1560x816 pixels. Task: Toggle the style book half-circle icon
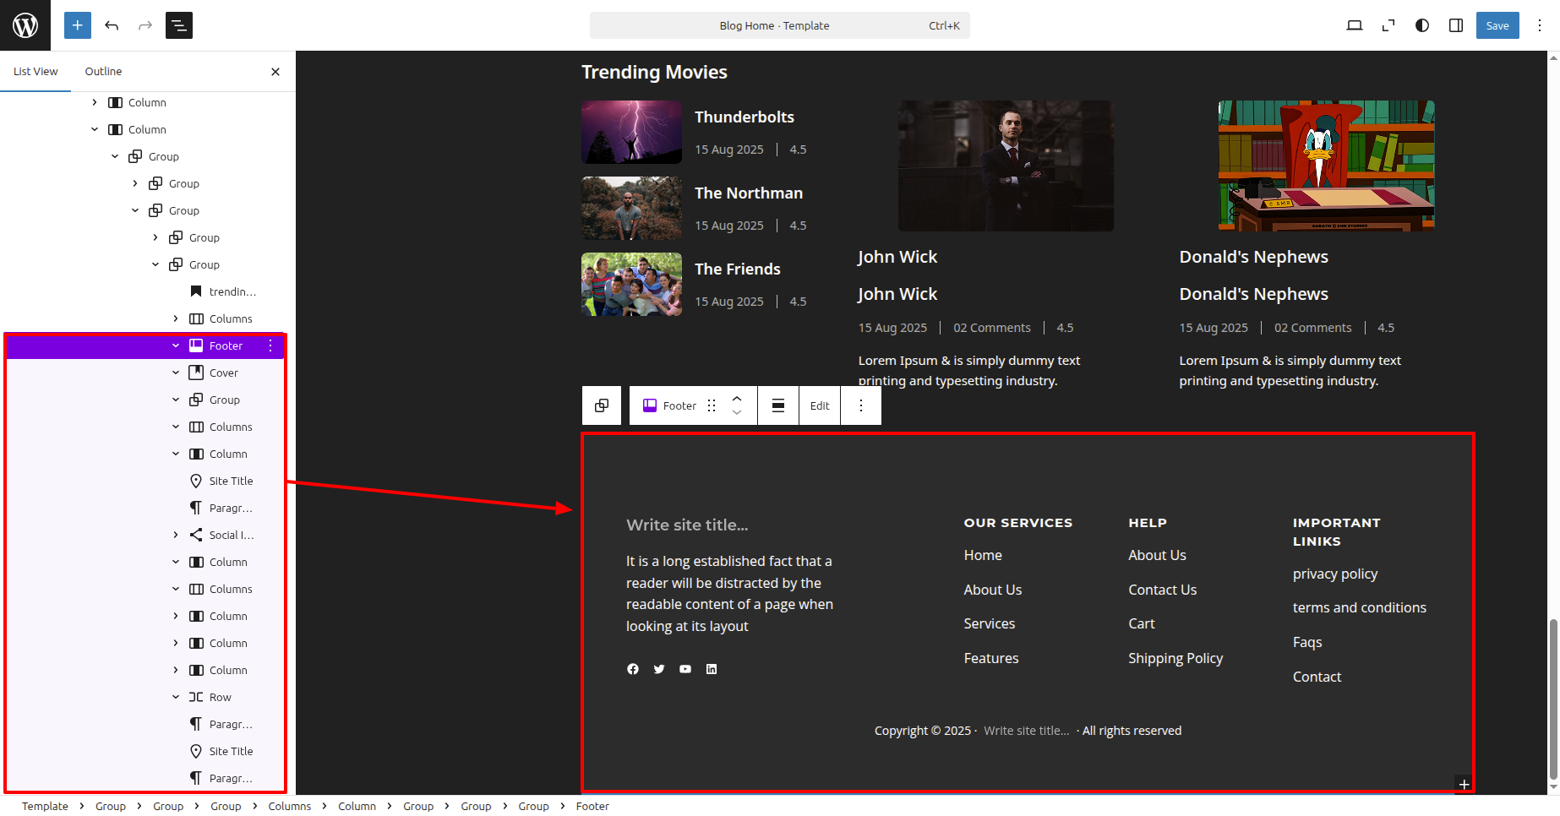[1422, 25]
